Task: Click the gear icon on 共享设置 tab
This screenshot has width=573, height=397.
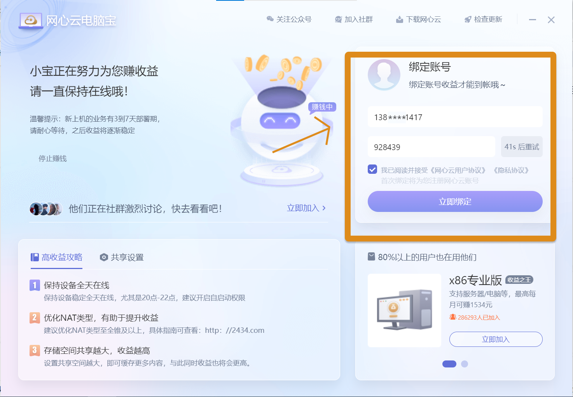Action: point(104,257)
